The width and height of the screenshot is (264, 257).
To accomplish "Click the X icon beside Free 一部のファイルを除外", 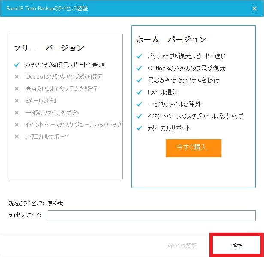I will 17,113.
